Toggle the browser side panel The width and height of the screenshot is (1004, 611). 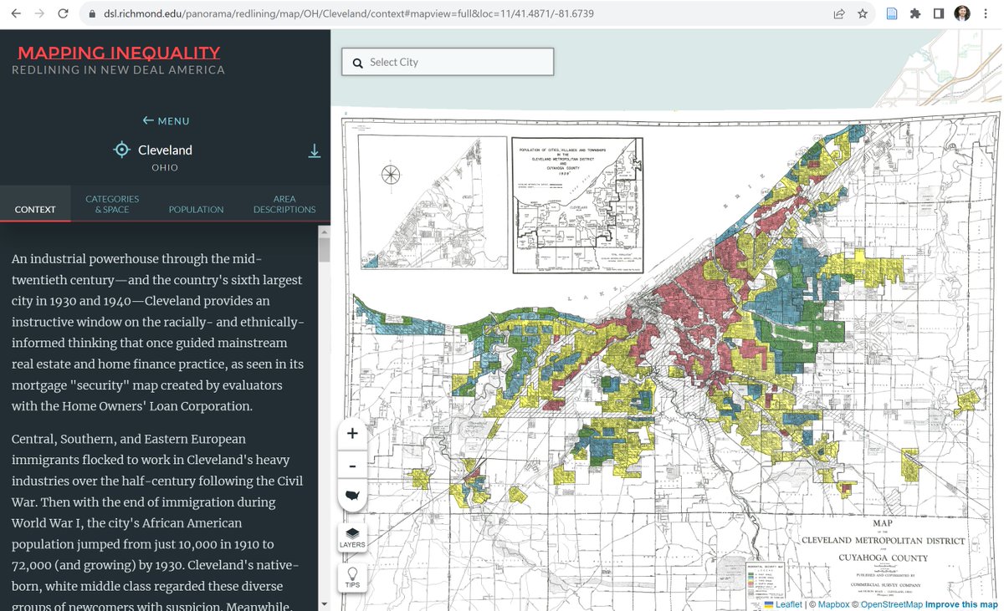tap(939, 14)
